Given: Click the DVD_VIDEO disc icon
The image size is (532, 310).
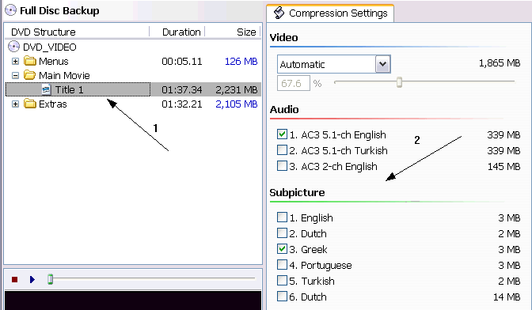Looking at the screenshot, I should click(x=13, y=47).
